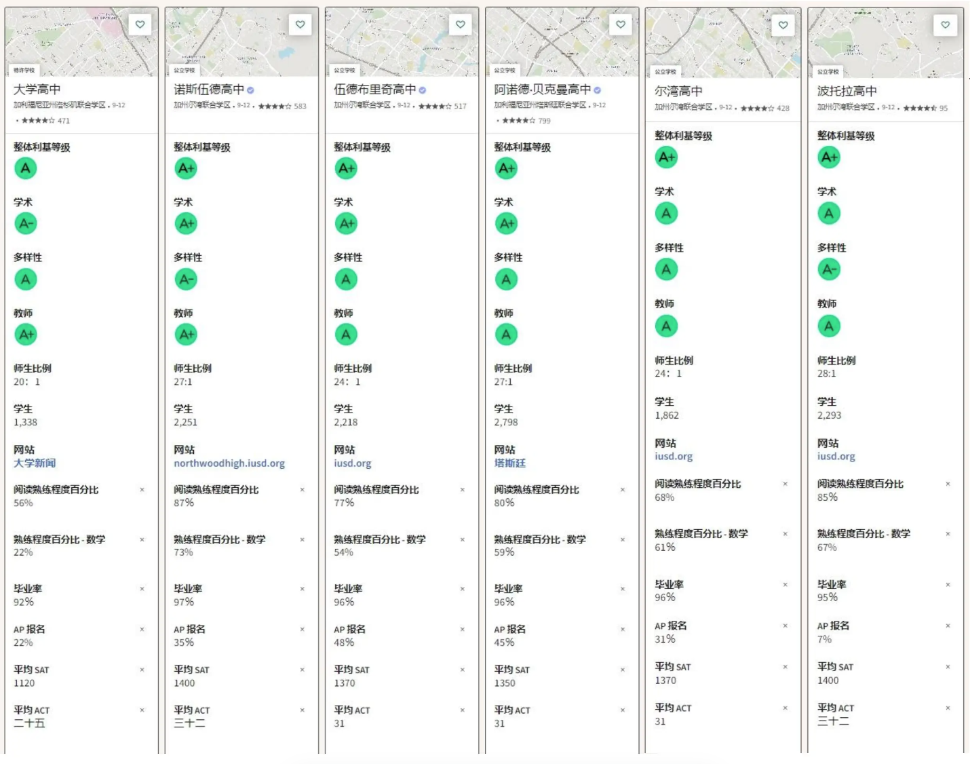Save 伍德布里奇高中 with the heart icon
The height and width of the screenshot is (764, 970).
(x=460, y=24)
